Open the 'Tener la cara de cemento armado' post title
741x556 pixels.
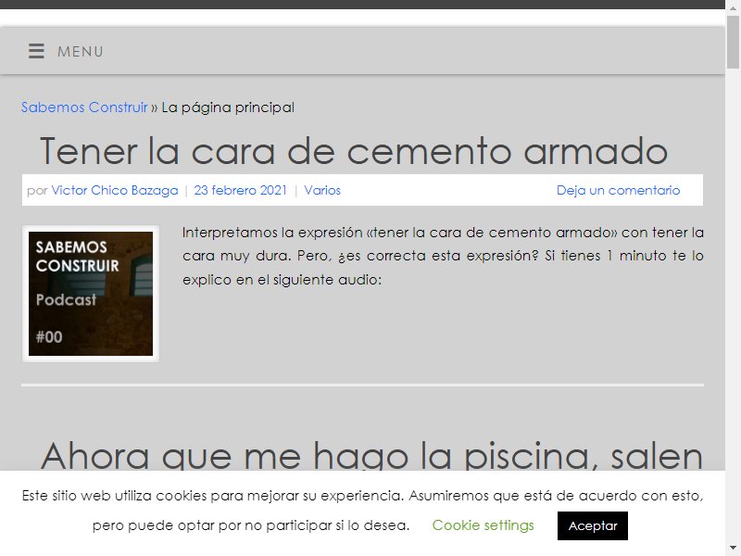click(354, 151)
